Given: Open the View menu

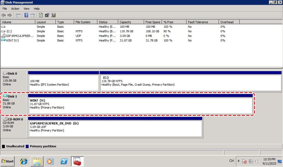Looking at the screenshot, I should click(26, 9).
